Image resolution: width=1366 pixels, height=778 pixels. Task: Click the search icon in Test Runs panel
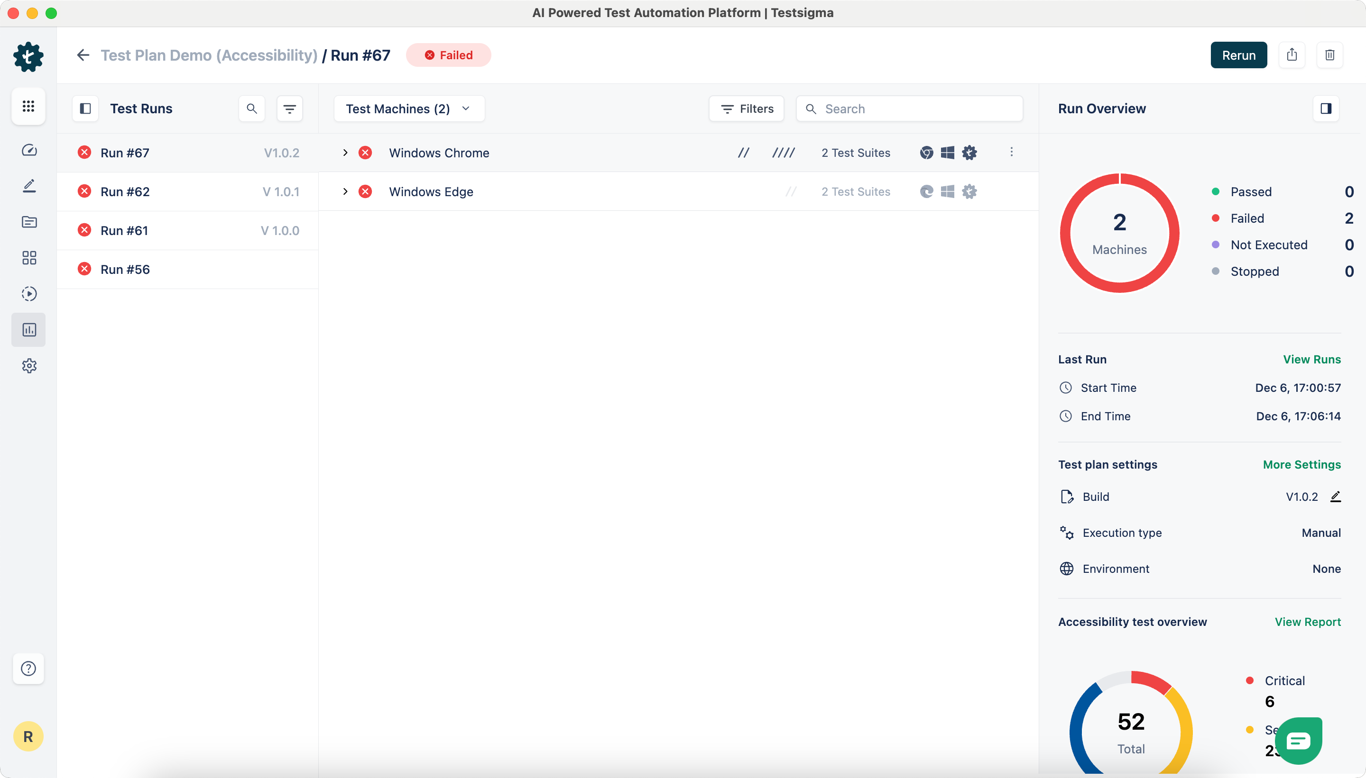pyautogui.click(x=252, y=109)
